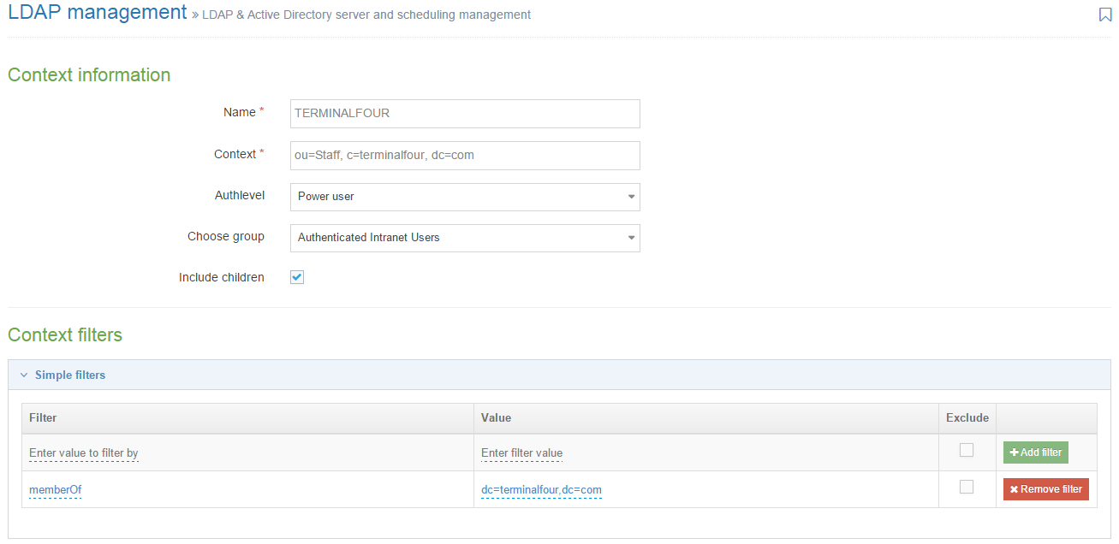Screen dimensions: 1119x544
Task: Click the Filter column header
Action: 43,418
